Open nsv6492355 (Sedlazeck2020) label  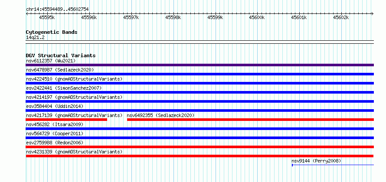pyautogui.click(x=161, y=115)
